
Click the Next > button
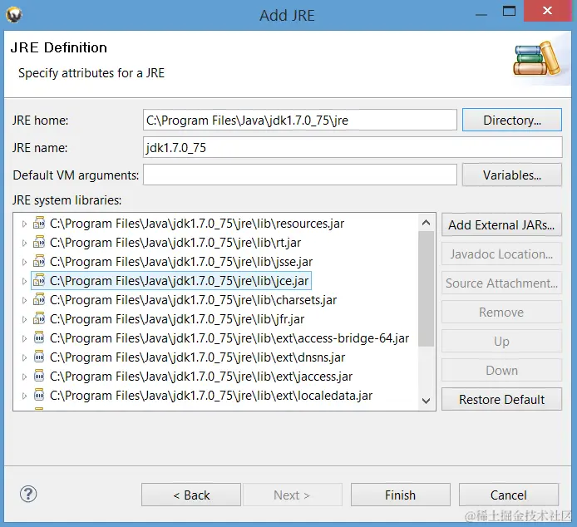point(292,495)
